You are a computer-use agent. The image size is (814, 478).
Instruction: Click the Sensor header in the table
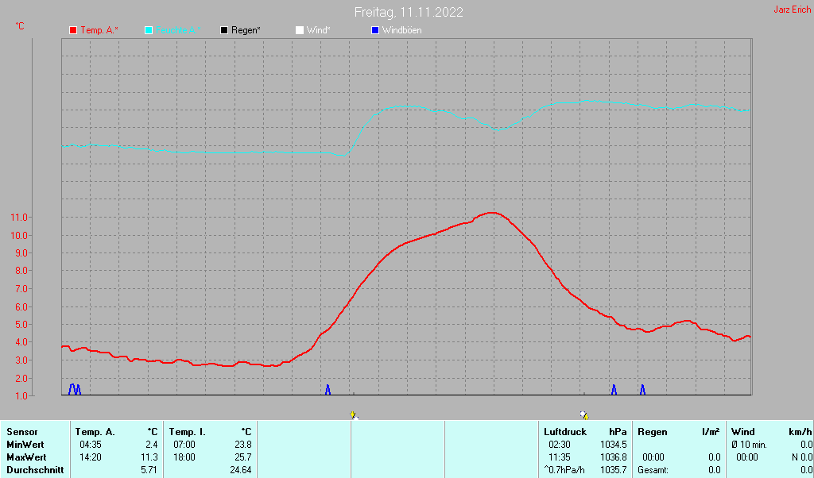pyautogui.click(x=21, y=432)
